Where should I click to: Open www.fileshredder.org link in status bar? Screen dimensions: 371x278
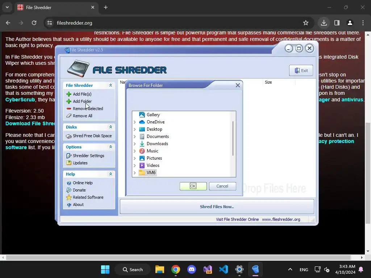pyautogui.click(x=281, y=219)
